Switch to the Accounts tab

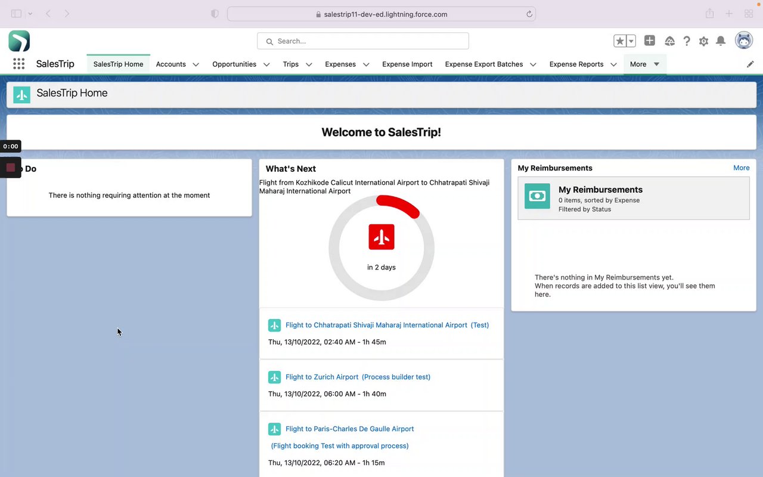(171, 64)
